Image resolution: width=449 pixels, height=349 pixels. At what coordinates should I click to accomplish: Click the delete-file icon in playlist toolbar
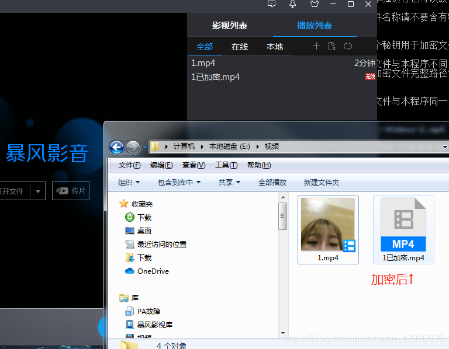pos(332,46)
